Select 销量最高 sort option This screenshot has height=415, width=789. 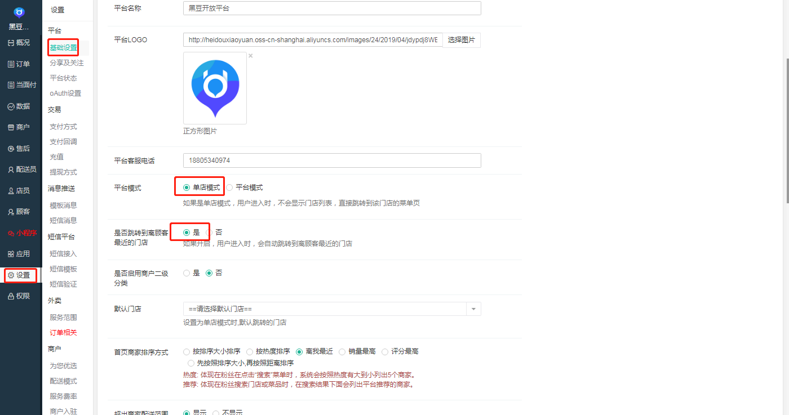point(342,351)
